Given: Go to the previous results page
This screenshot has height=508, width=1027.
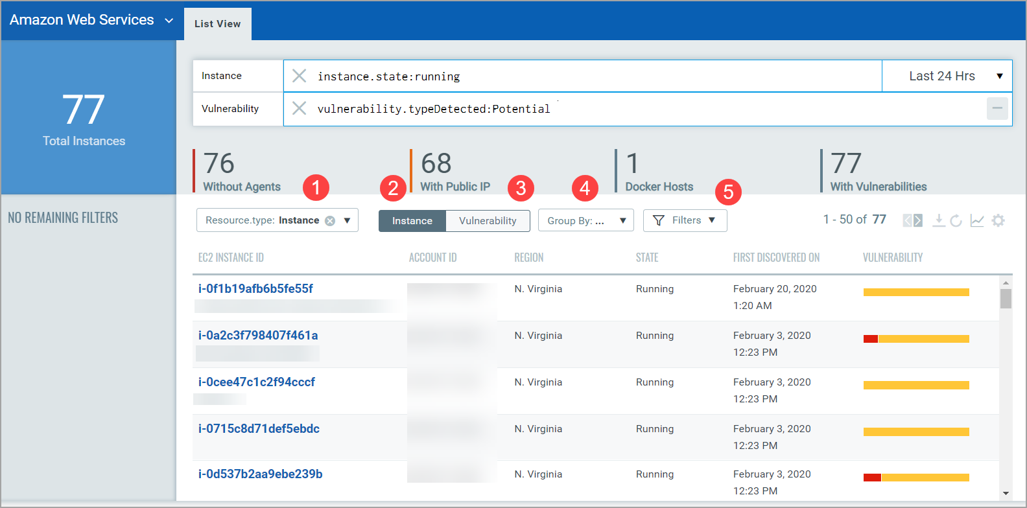Looking at the screenshot, I should click(908, 220).
